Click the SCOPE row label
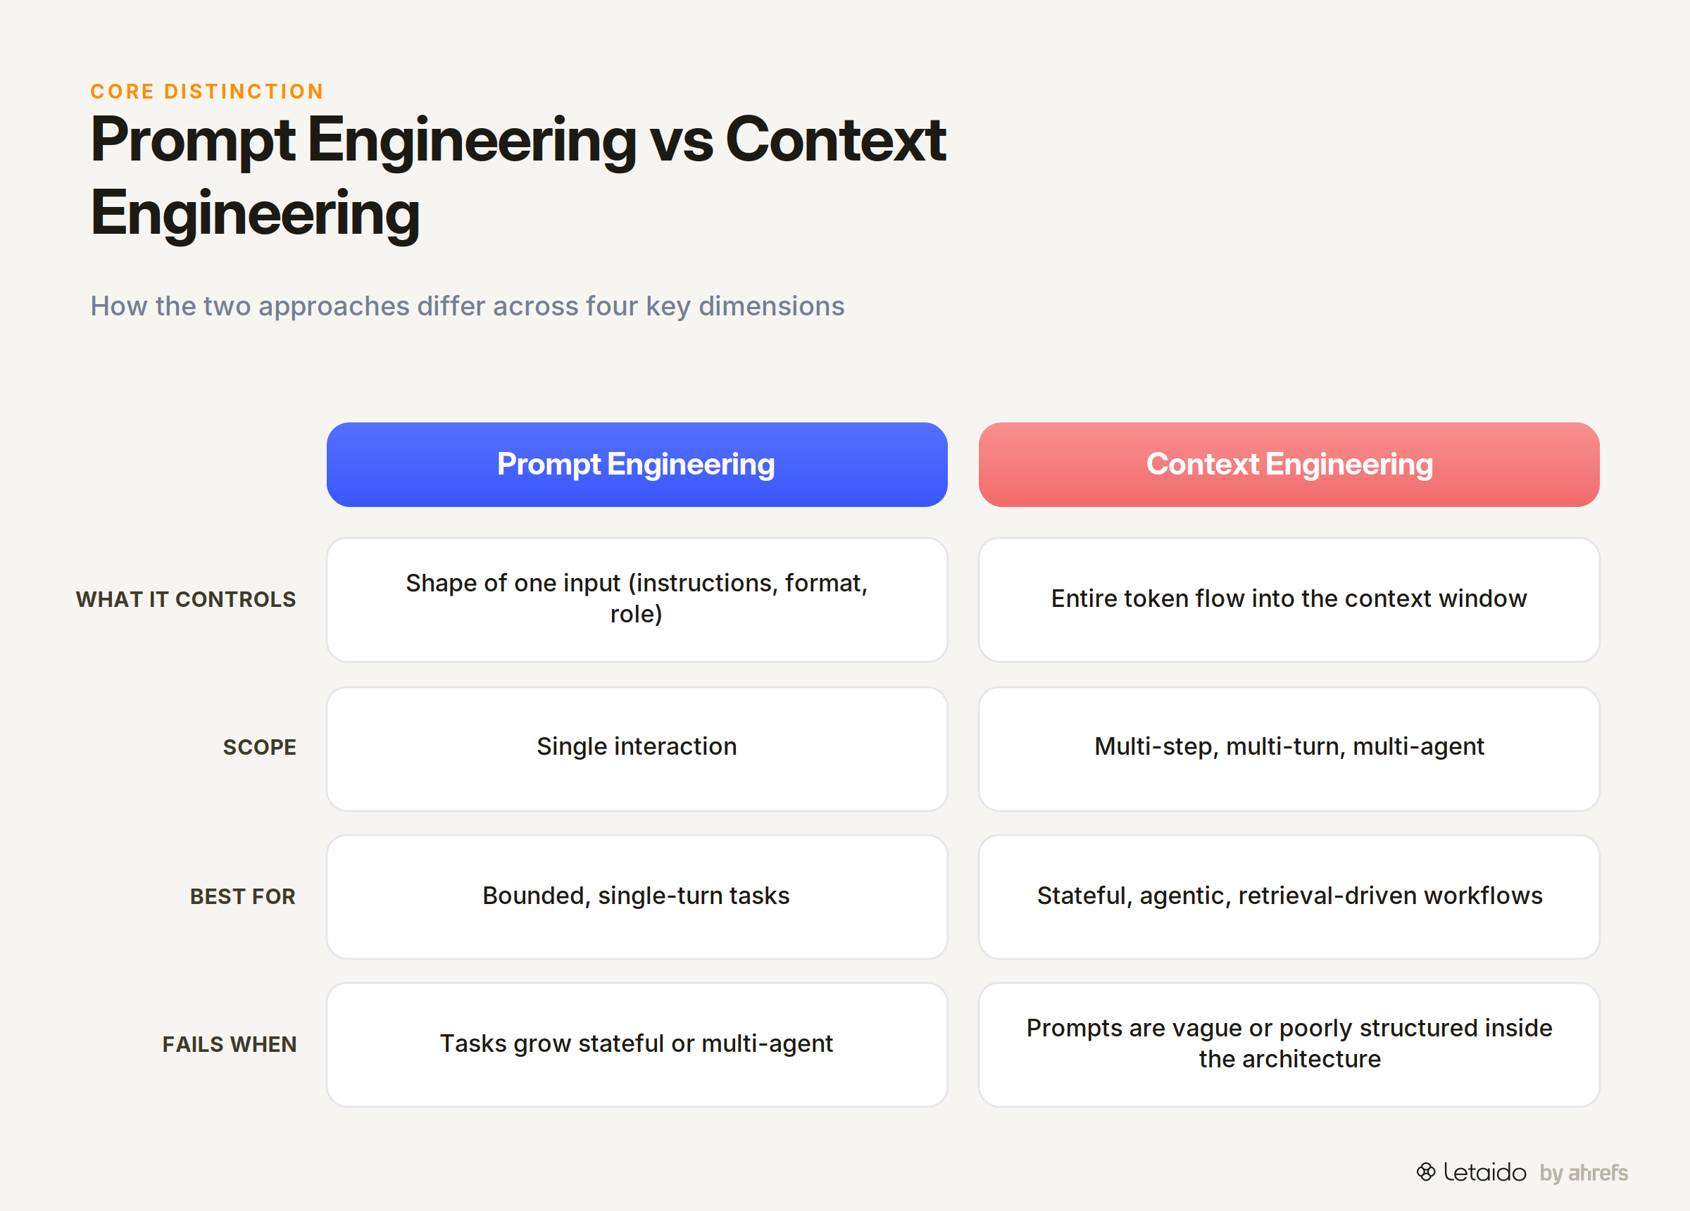This screenshot has width=1690, height=1211. 259,748
